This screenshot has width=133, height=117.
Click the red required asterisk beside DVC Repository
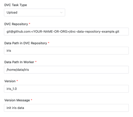(x=30, y=24)
